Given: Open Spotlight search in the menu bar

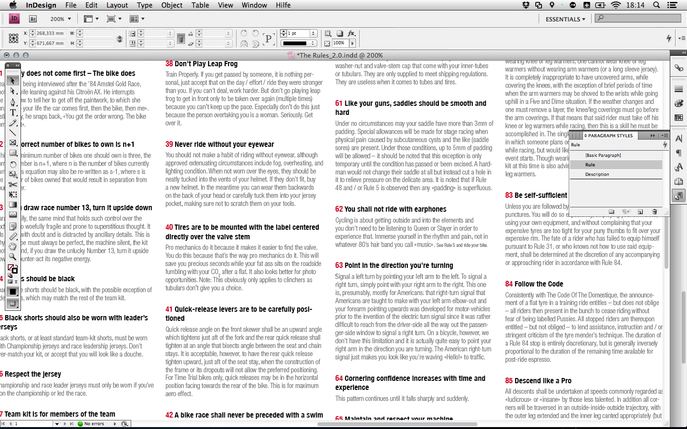Looking at the screenshot, I should [656, 5].
